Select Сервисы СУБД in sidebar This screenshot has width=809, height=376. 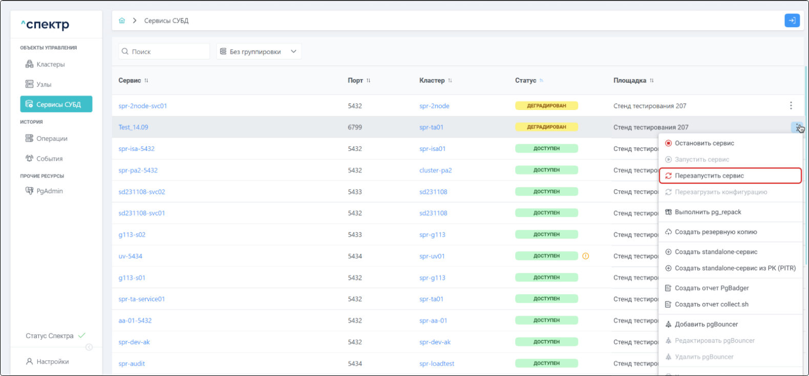coord(56,104)
